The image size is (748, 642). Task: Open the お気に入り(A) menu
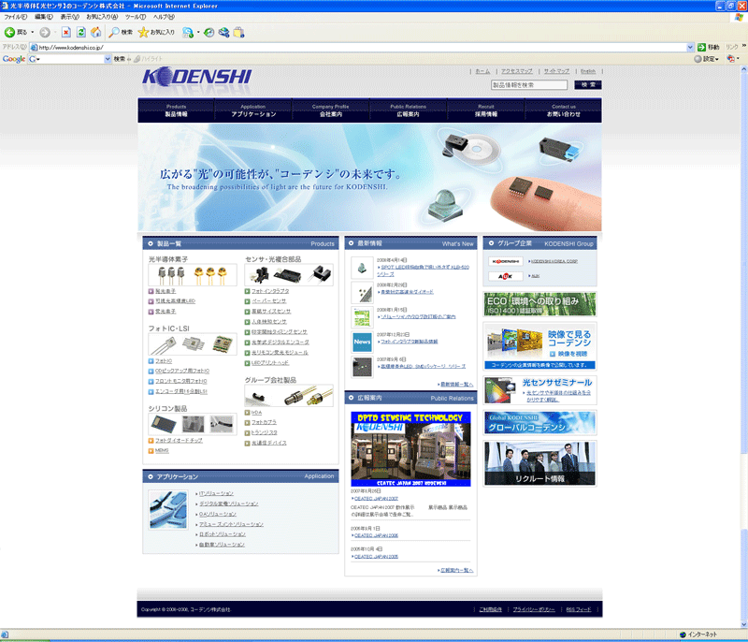pos(102,17)
